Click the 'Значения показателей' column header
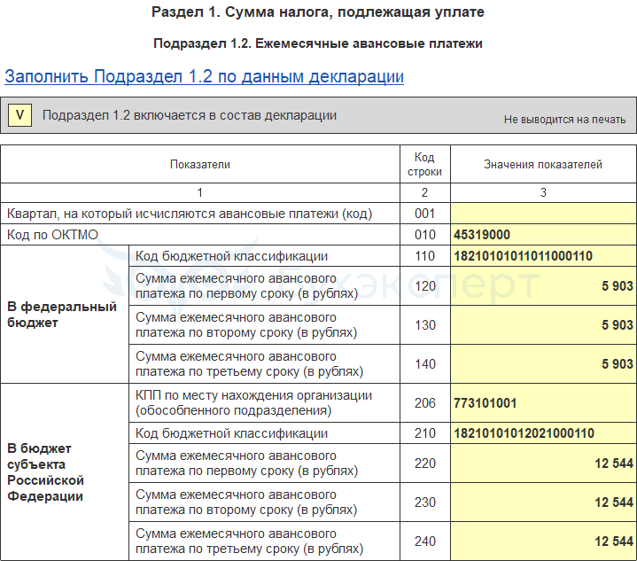 point(543,164)
